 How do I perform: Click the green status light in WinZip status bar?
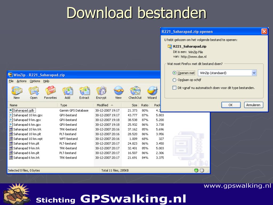196,170
